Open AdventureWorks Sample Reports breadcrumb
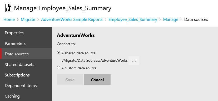218x101 pixels. pos(72,19)
